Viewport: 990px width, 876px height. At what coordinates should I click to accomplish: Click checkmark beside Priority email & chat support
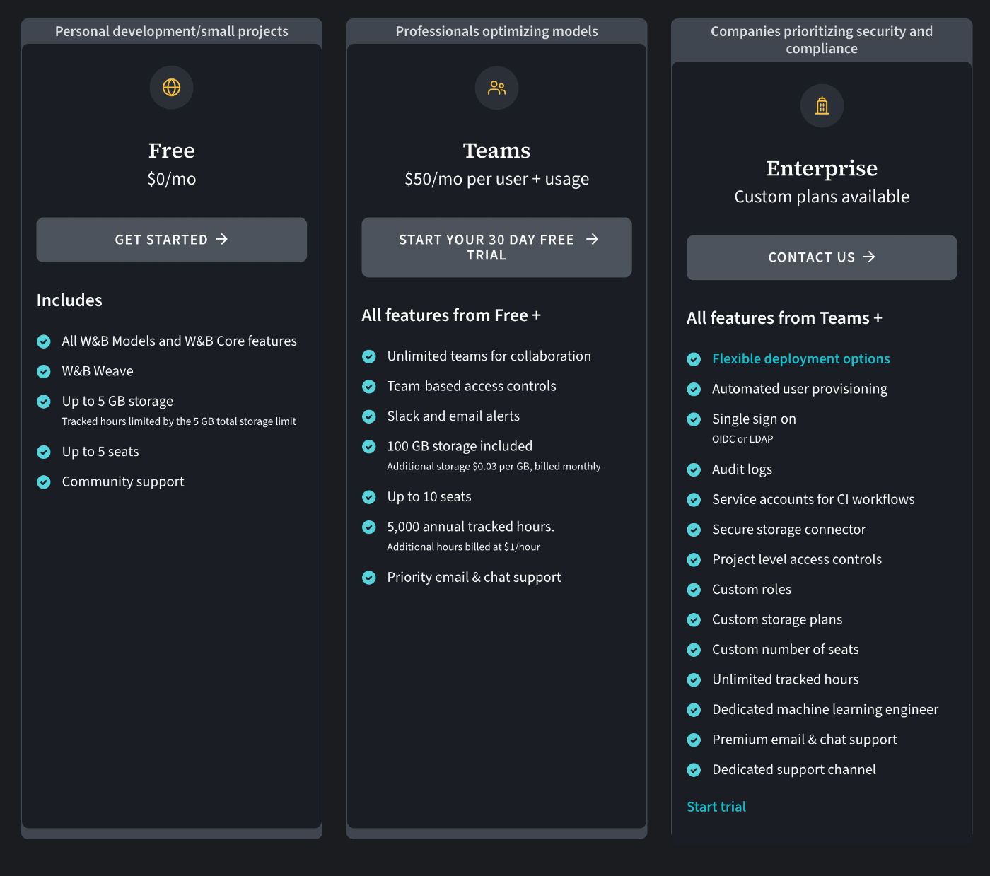369,578
